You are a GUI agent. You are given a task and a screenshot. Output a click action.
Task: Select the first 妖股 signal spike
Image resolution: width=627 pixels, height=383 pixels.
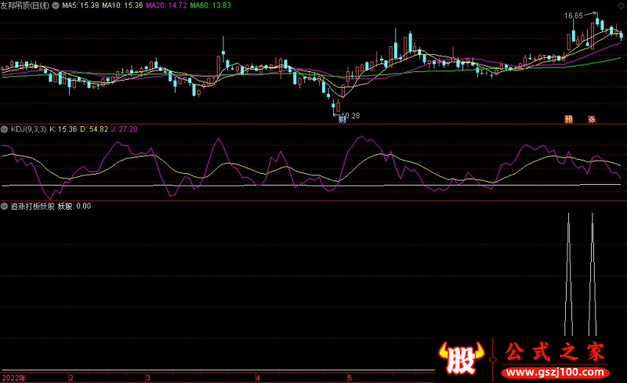pyautogui.click(x=569, y=274)
